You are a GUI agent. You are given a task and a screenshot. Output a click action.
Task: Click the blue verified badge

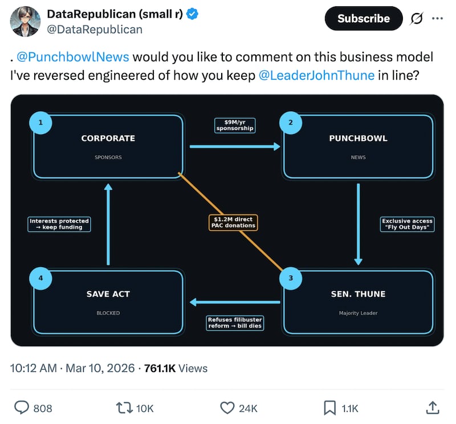192,14
